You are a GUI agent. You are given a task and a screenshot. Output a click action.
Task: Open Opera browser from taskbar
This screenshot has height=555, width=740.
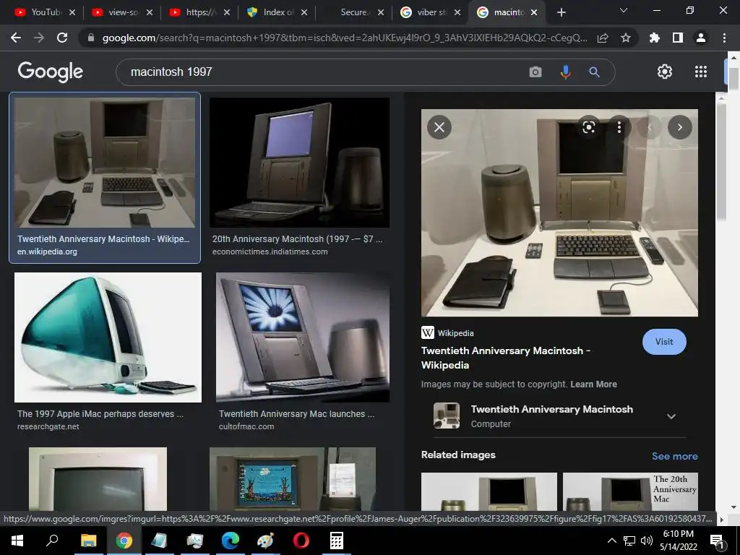[301, 541]
